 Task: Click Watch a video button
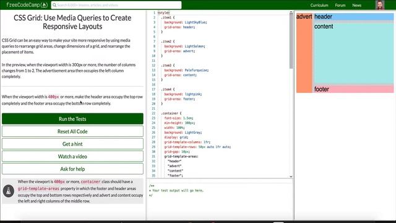coord(72,157)
